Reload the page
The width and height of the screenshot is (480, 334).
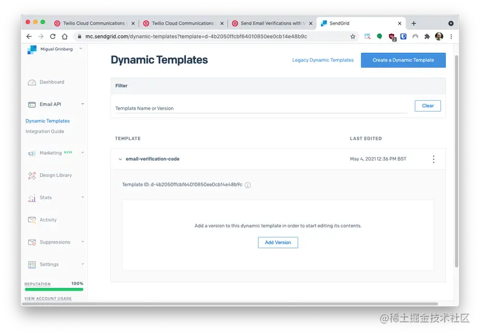coord(53,37)
